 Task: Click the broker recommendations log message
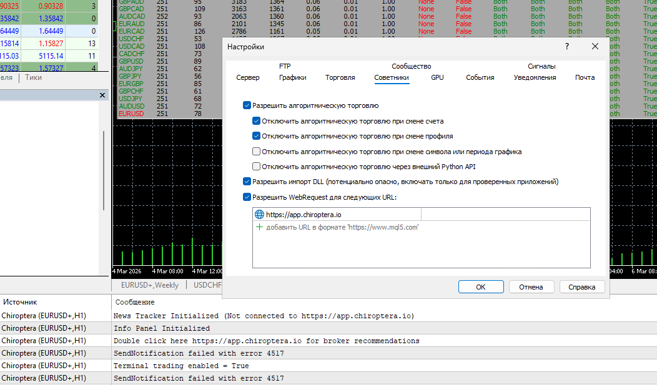coord(267,341)
